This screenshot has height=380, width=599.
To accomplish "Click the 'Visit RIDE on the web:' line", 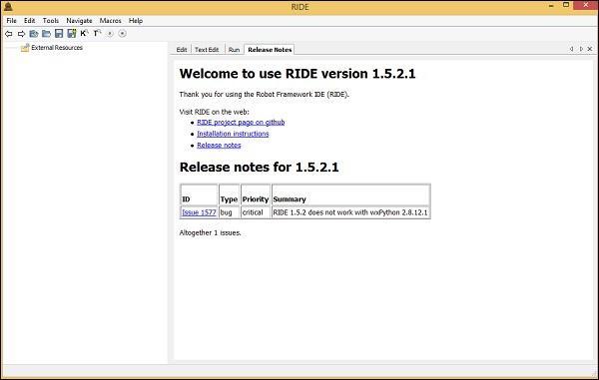I will [214, 112].
